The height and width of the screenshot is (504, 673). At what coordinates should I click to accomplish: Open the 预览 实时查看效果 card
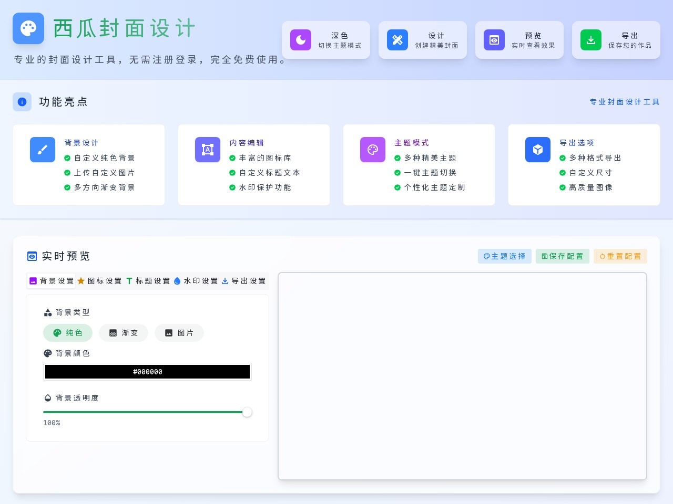pyautogui.click(x=519, y=40)
